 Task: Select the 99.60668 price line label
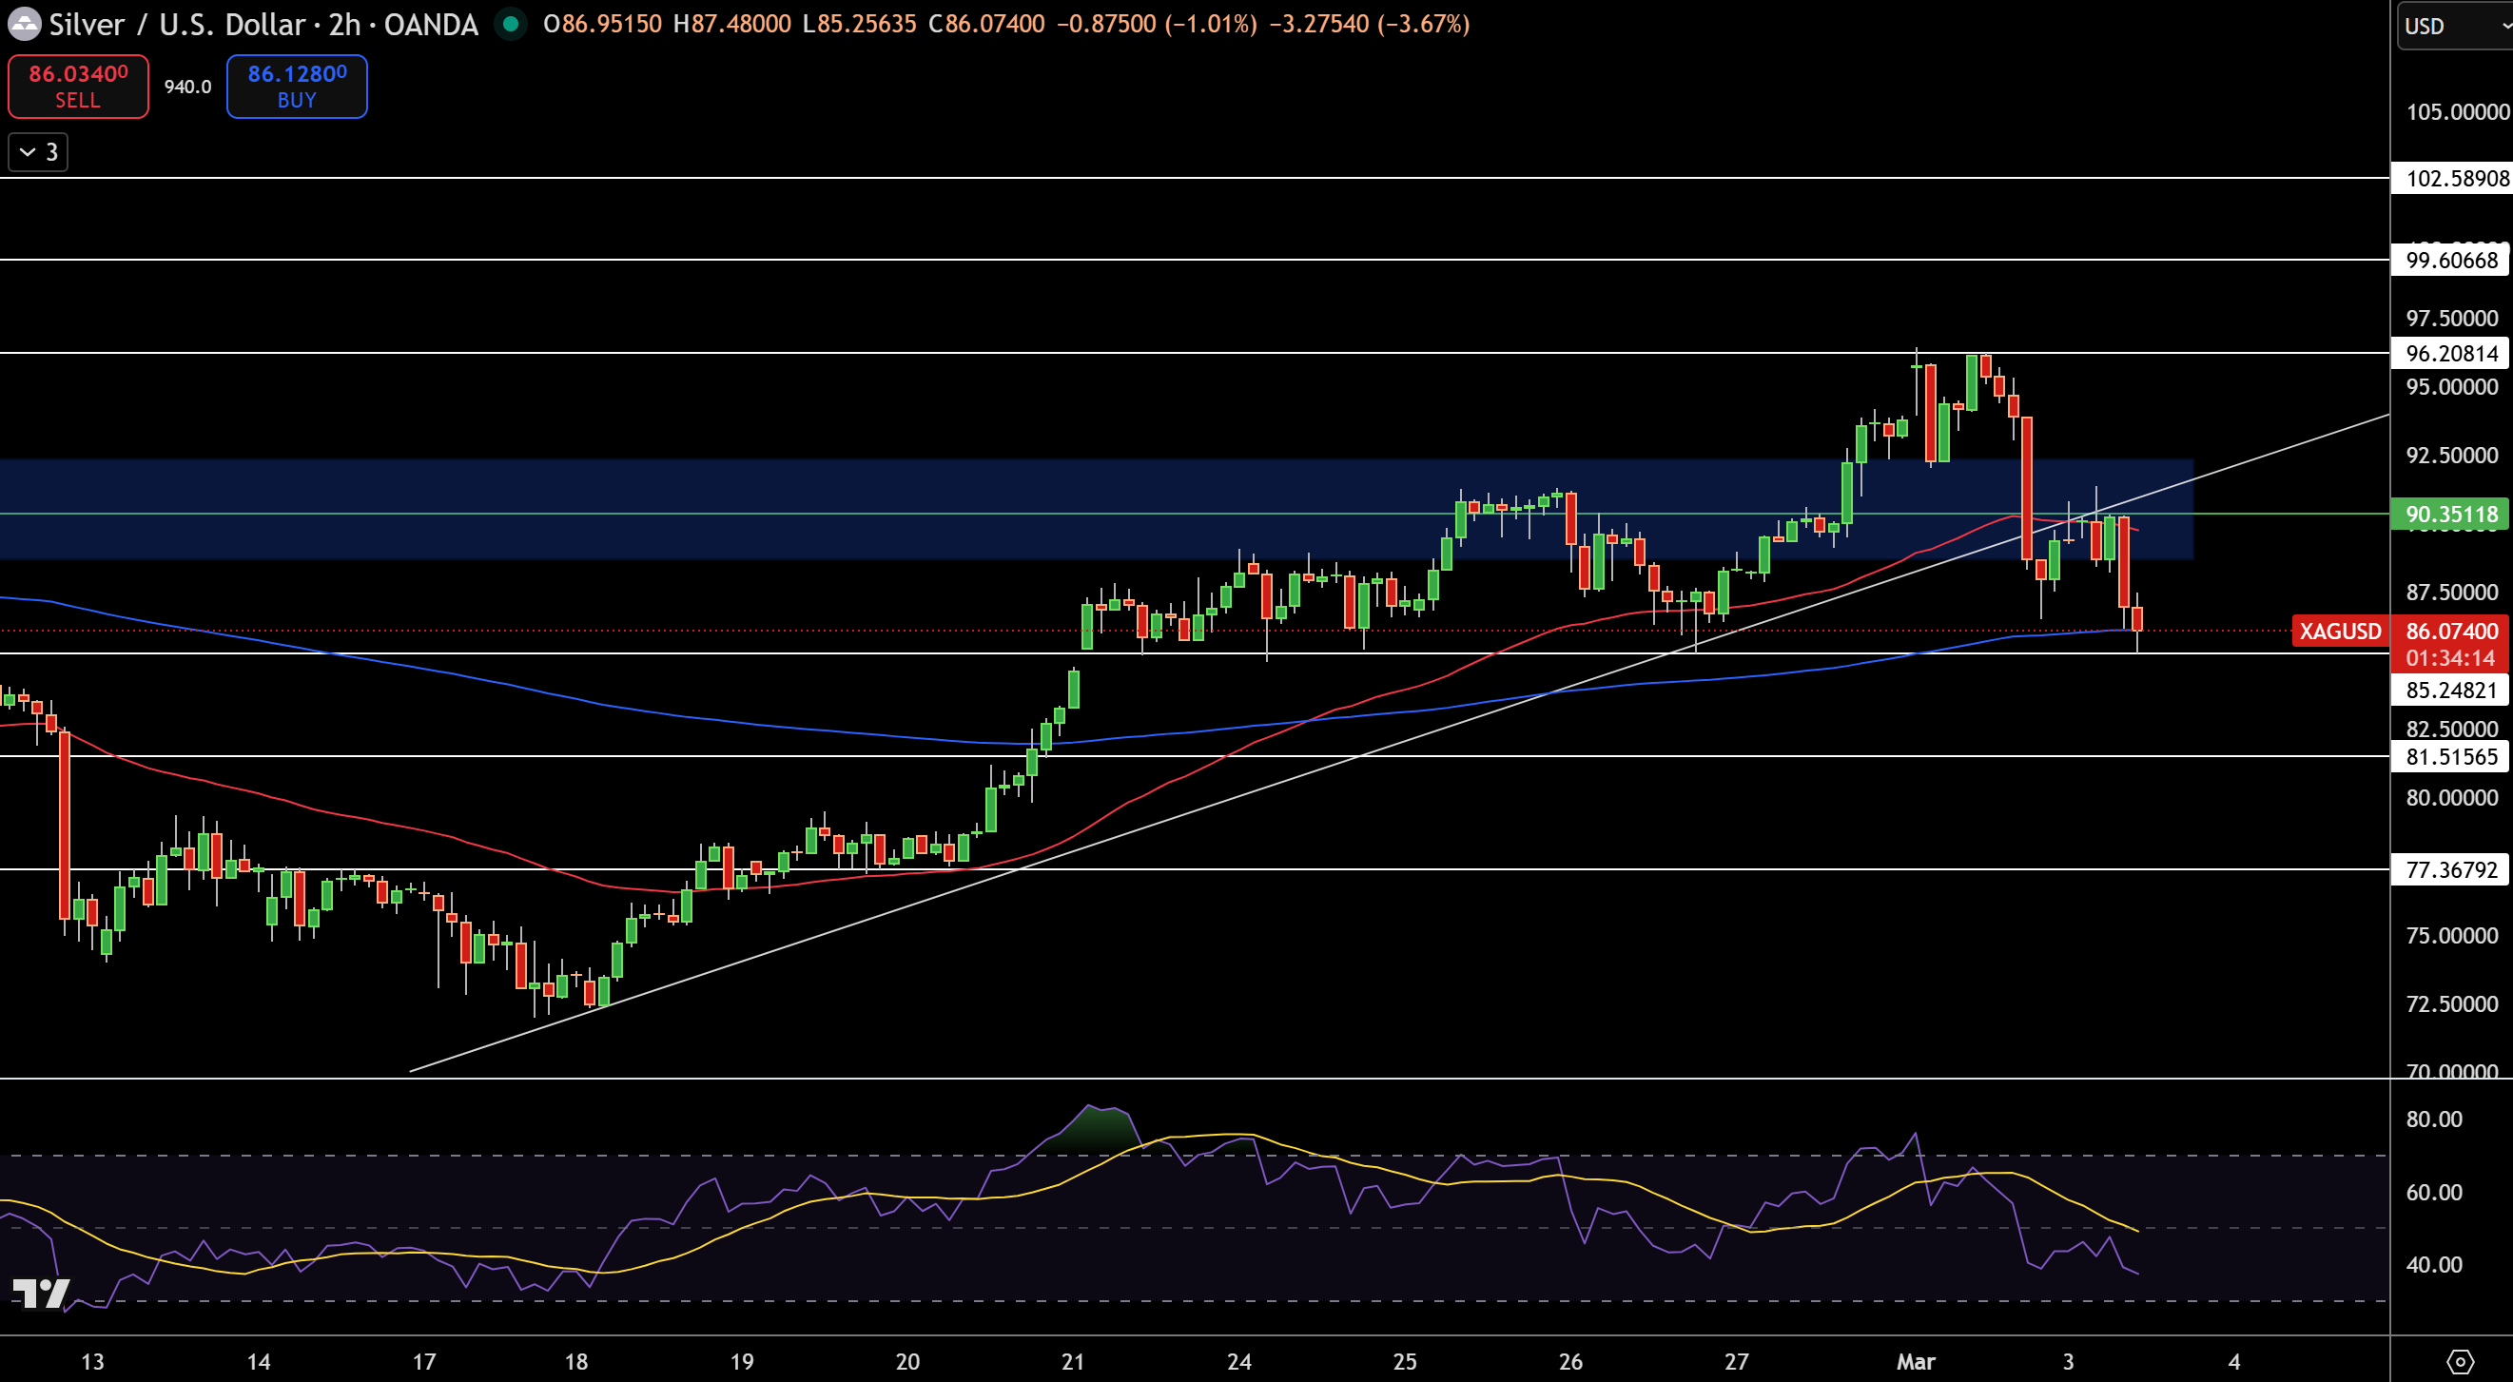coord(2450,261)
